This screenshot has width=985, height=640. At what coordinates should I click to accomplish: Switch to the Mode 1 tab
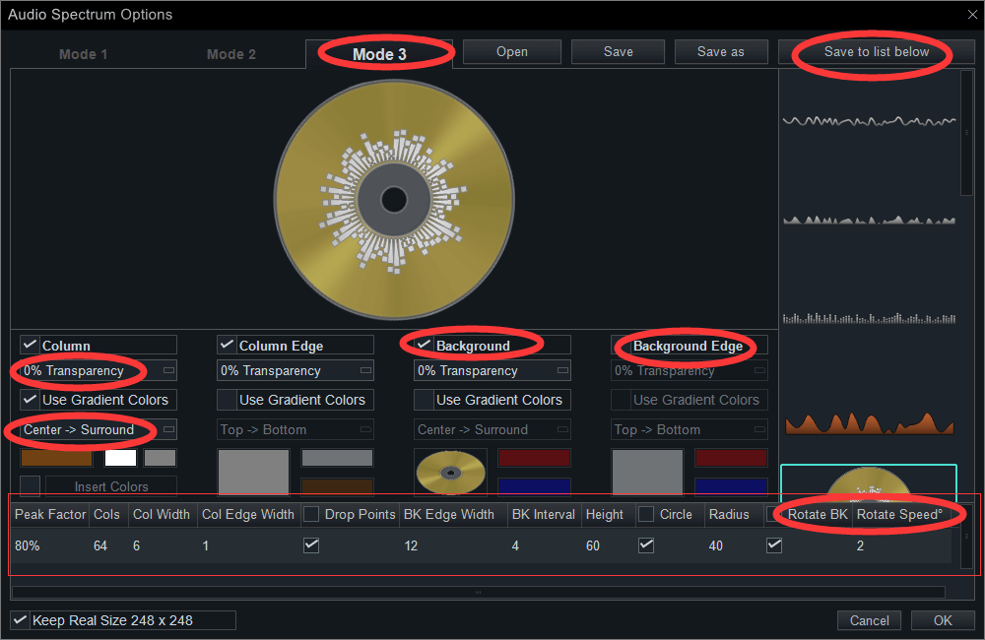[83, 54]
